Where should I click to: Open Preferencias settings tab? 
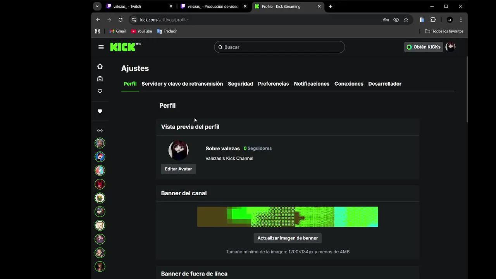click(273, 84)
